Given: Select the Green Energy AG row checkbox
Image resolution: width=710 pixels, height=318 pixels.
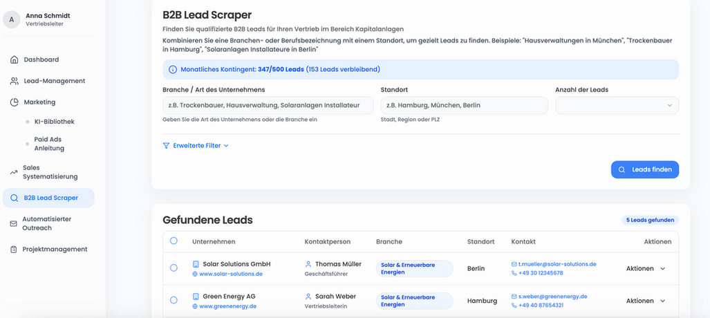Looking at the screenshot, I should pyautogui.click(x=174, y=301).
